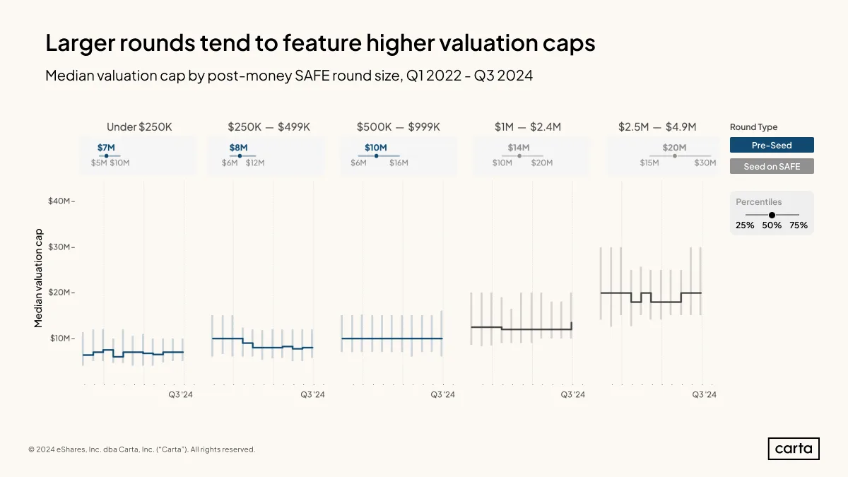
Task: Click the Carta logo
Action: [794, 449]
